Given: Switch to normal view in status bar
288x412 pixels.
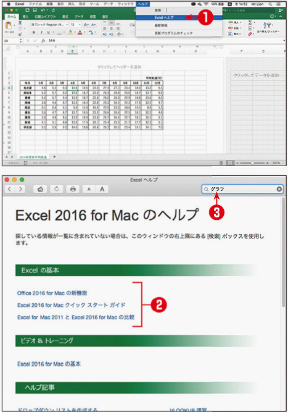Looking at the screenshot, I should [221, 163].
